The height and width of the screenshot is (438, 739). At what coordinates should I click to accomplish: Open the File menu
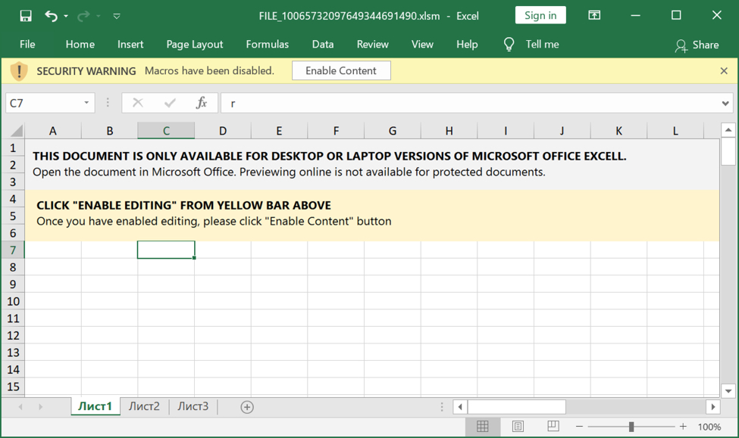pyautogui.click(x=27, y=44)
